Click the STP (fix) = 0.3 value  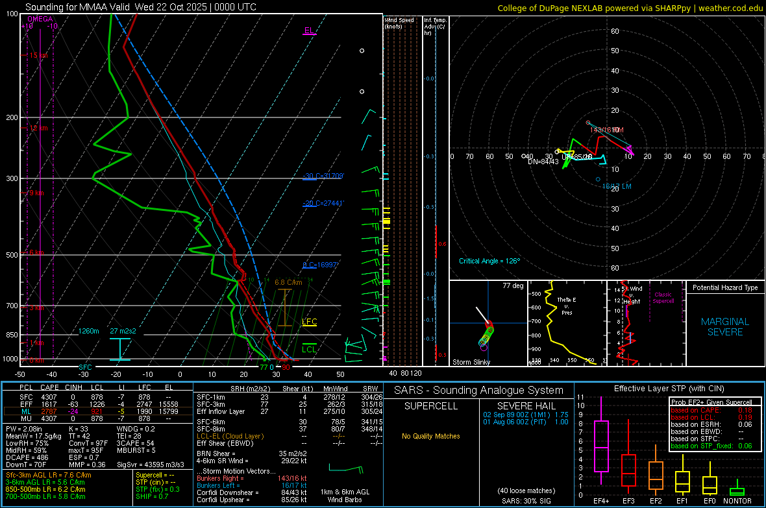[x=158, y=489]
